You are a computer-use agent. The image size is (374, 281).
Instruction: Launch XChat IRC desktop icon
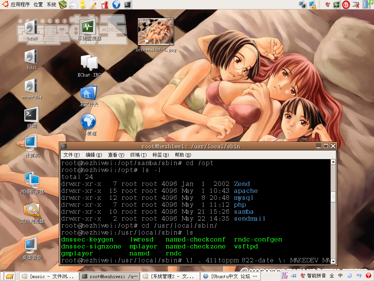(x=89, y=66)
